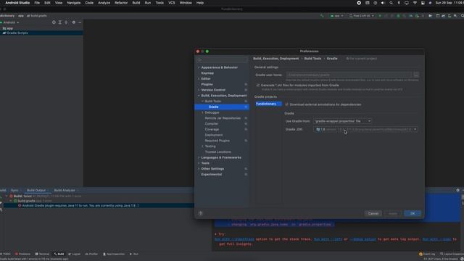Image resolution: width=464 pixels, height=261 pixels.
Task: Click the expand all icon in Project panel
Action: click(x=60, y=22)
